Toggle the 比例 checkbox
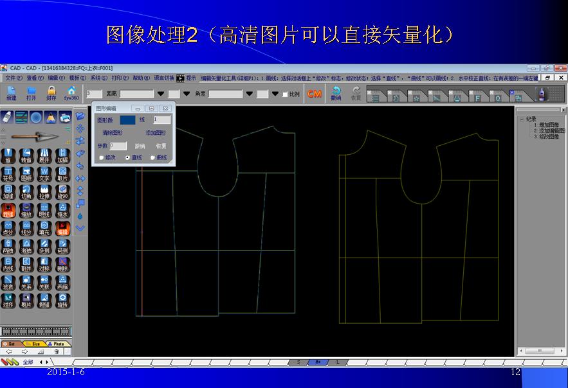 click(x=285, y=94)
